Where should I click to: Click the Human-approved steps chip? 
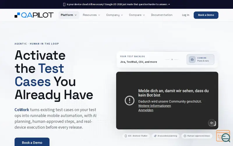197,136
